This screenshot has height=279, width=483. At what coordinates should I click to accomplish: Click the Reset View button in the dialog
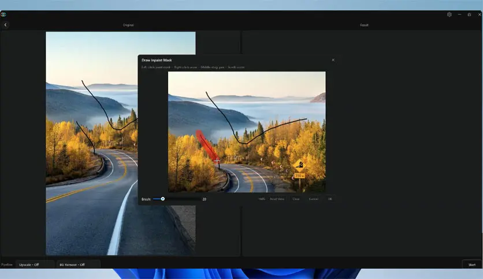(x=277, y=199)
